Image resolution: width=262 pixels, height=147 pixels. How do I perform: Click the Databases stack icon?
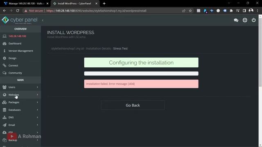coord(5,110)
